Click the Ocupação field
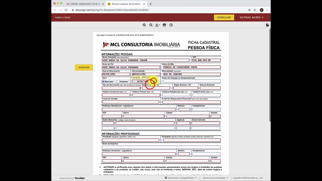Image resolution: width=322 pixels, height=181 pixels. tap(192, 140)
